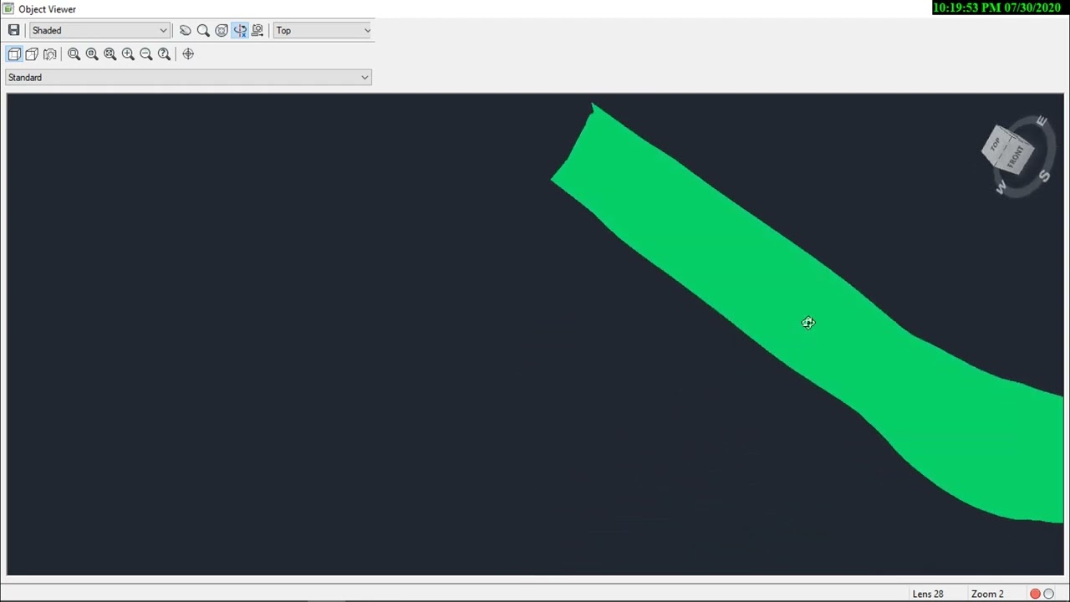
Task: Click the ViewCube TOP face
Action: [x=995, y=145]
